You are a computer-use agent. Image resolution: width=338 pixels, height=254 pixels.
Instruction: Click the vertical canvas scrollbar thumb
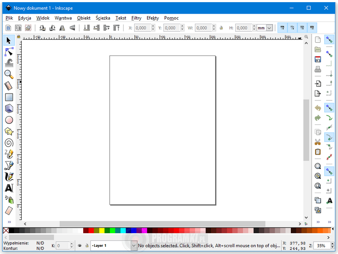pos(306,130)
